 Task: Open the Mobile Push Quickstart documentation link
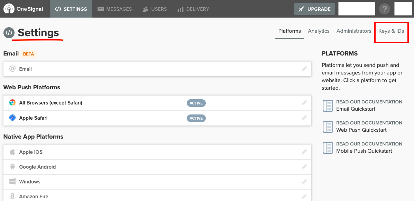(364, 151)
